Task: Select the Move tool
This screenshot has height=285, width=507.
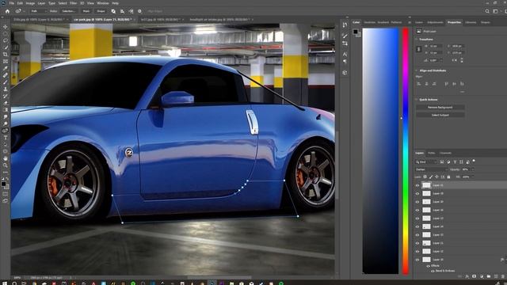Action: pos(6,27)
